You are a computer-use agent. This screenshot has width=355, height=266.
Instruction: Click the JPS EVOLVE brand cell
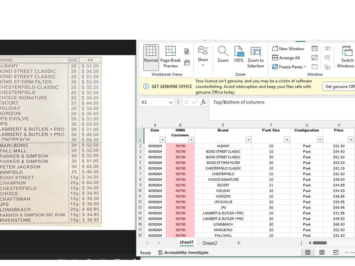click(223, 202)
